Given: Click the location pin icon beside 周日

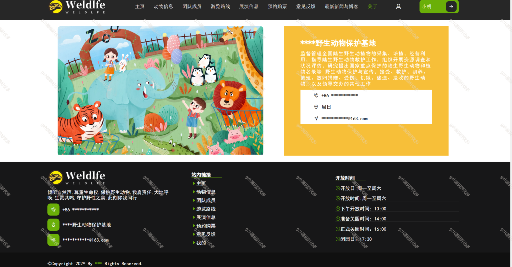Looking at the screenshot, I should pos(316,107).
